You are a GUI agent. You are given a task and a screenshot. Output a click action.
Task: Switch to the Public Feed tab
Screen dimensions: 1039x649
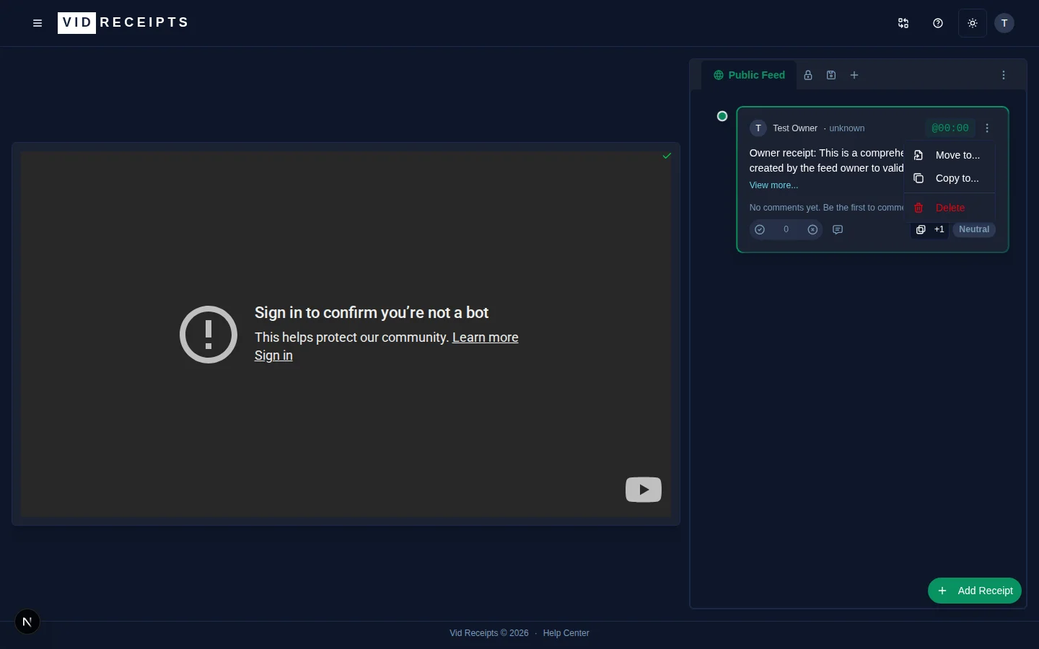coord(749,75)
